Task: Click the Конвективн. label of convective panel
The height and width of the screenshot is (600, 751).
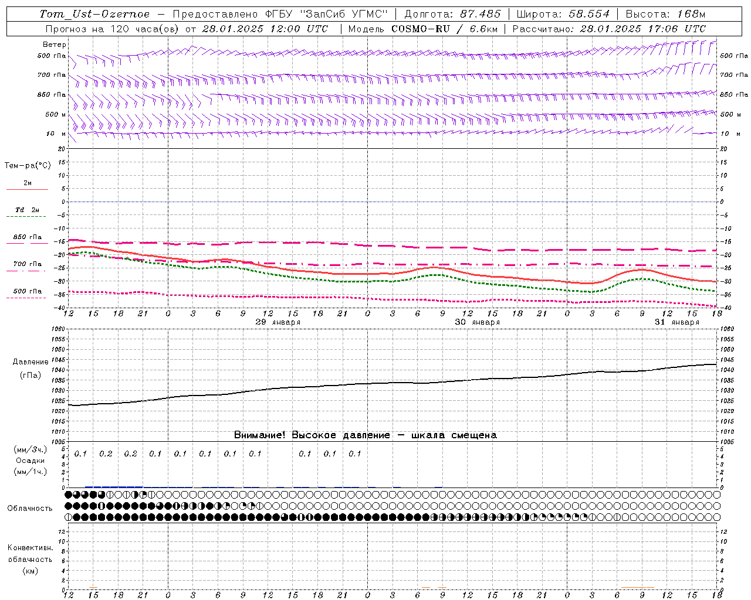Action: pyautogui.click(x=30, y=548)
